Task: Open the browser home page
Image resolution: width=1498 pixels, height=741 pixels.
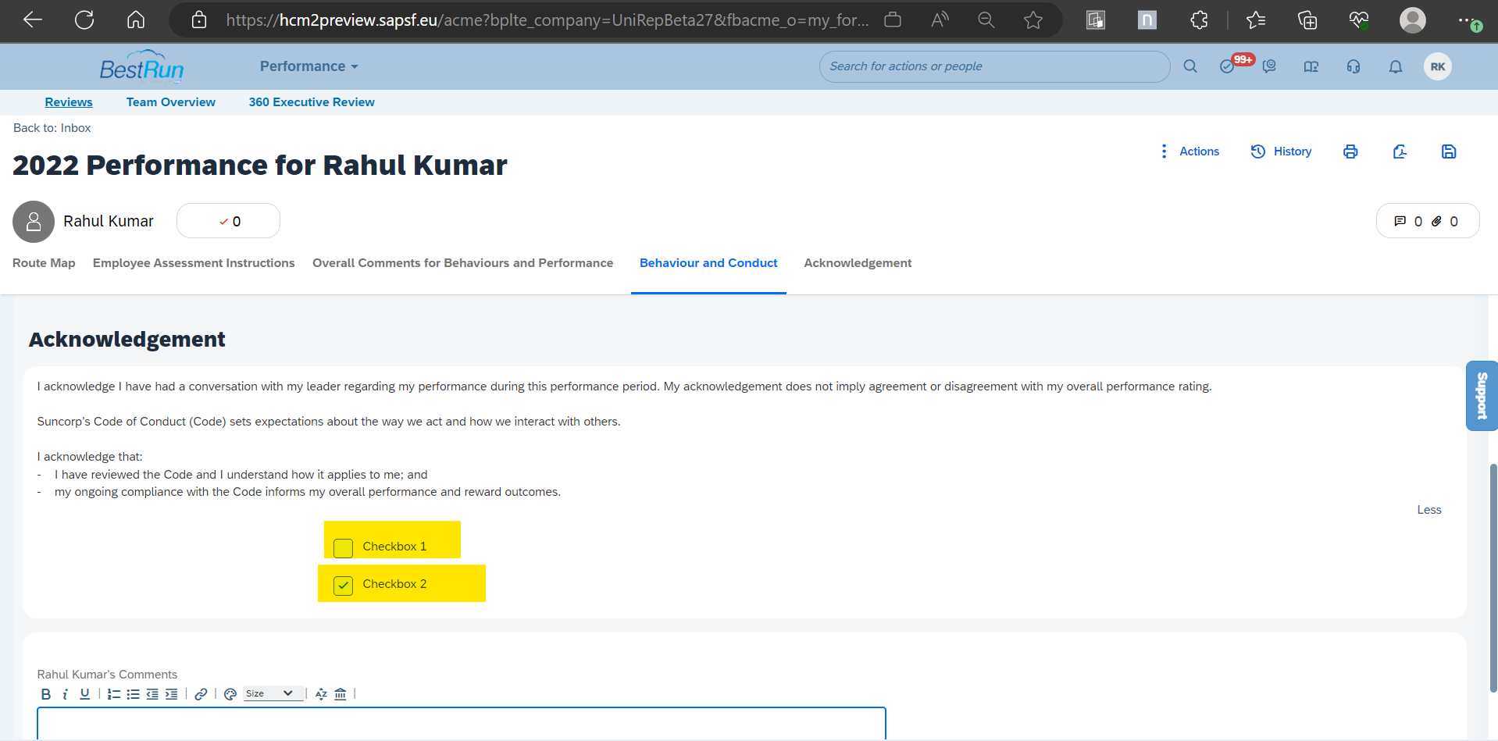Action: (136, 20)
